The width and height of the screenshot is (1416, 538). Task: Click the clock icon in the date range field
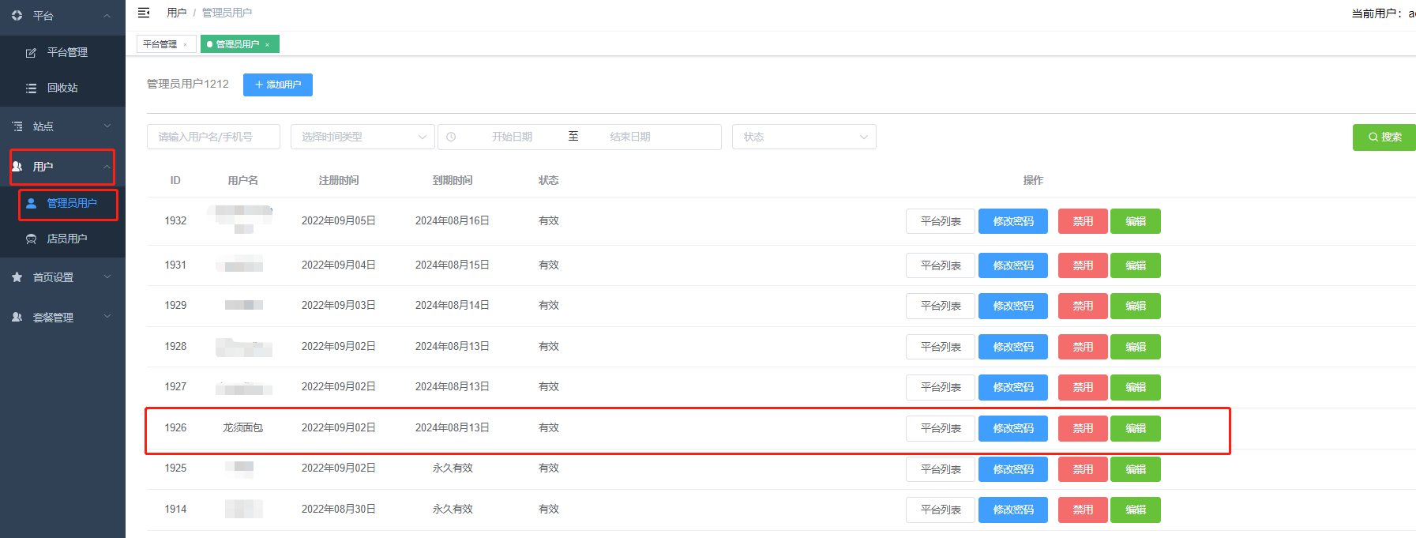click(x=451, y=137)
